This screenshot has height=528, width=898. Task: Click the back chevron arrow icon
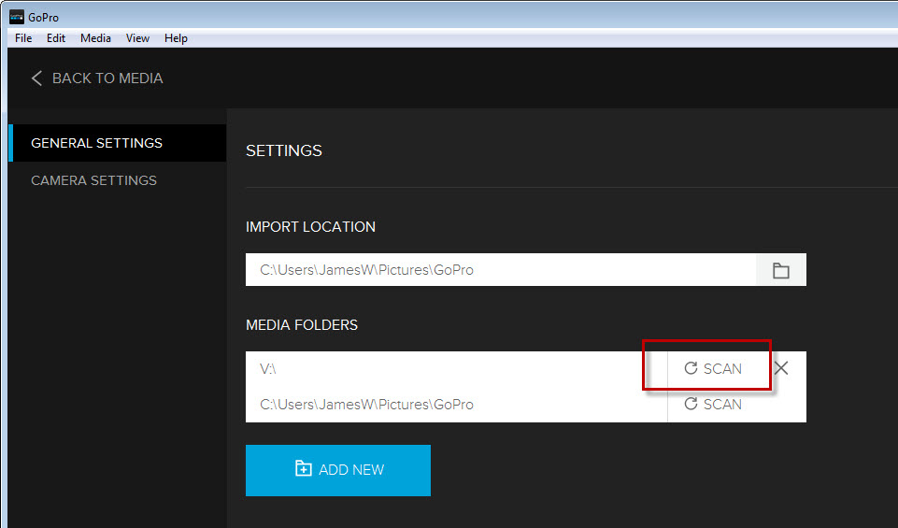(x=36, y=78)
